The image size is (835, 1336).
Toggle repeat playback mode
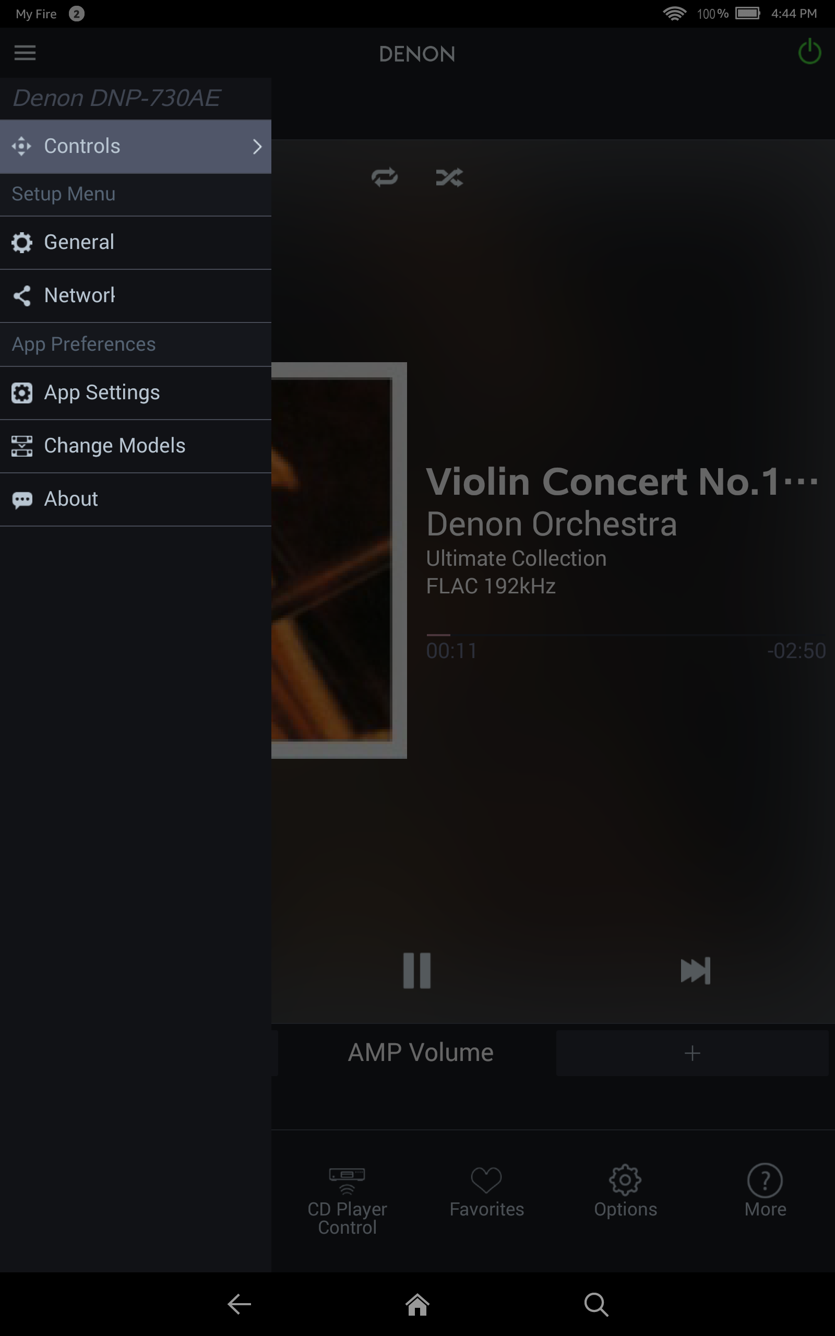[x=385, y=177]
